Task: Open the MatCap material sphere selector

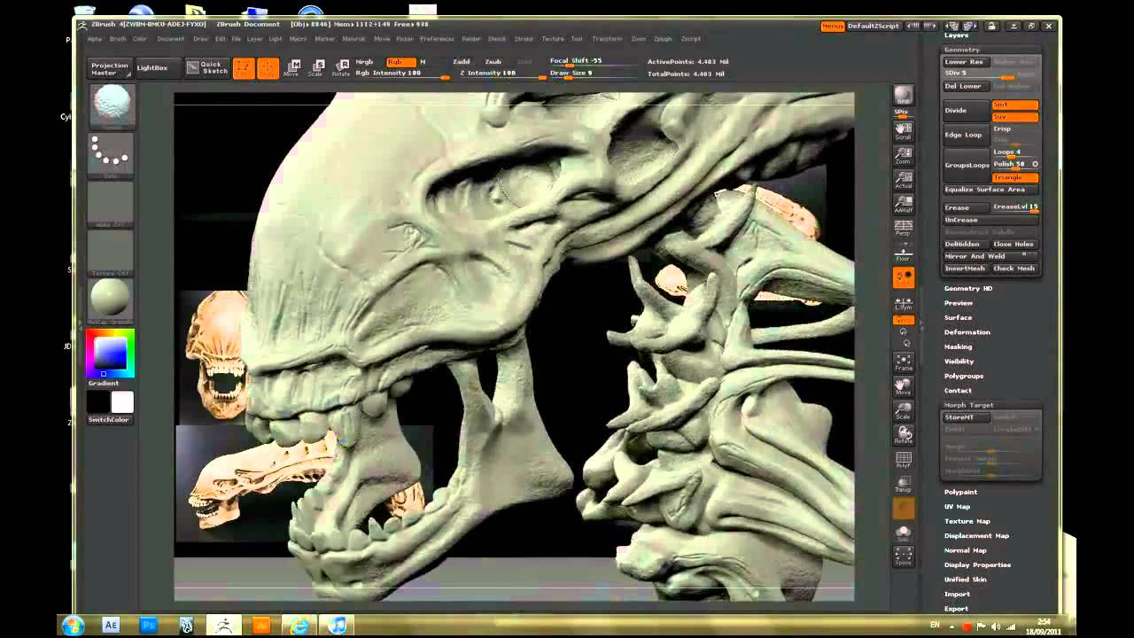Action: pos(111,300)
